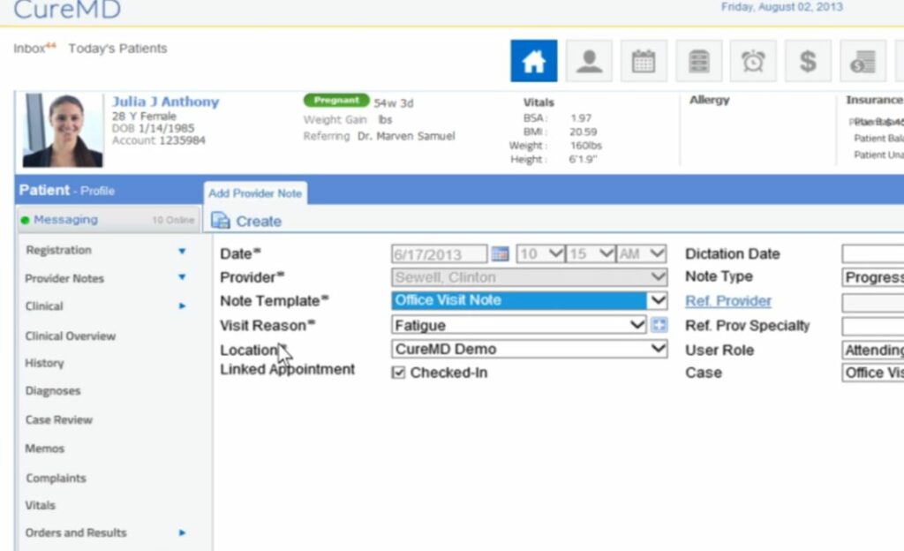Open Memos in sidebar

tap(44, 449)
